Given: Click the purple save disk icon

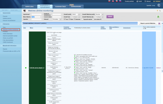Looking at the screenshot, I should coord(159,23).
